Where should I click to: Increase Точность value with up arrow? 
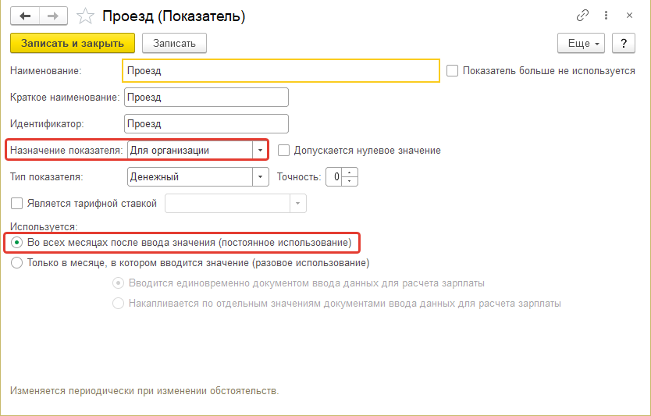click(x=350, y=172)
